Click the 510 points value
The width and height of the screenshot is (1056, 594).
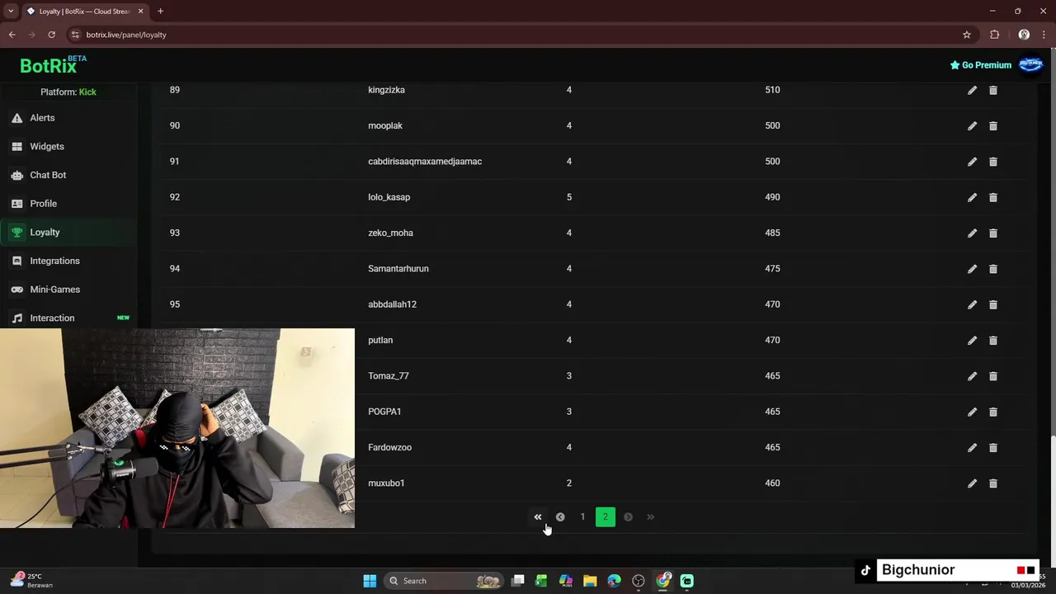[772, 90]
